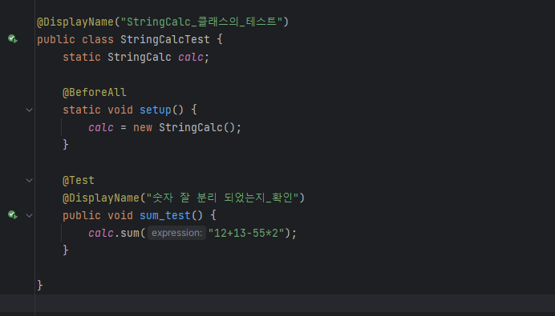Click the StringCalc type in the field declaration
Viewport: 555px width, 316px height.
pyautogui.click(x=140, y=57)
